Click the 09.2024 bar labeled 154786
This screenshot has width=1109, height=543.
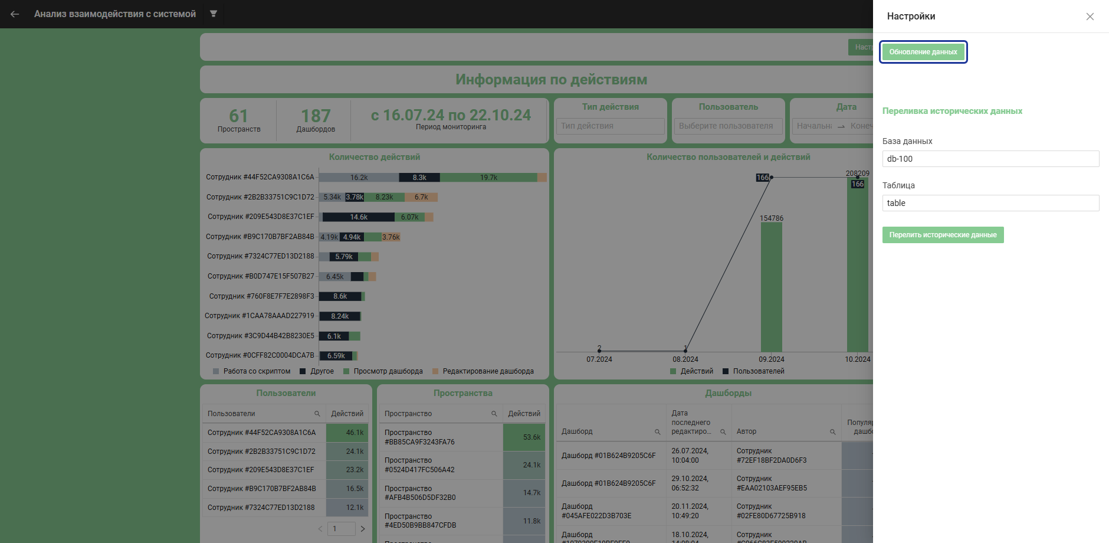coord(771,287)
